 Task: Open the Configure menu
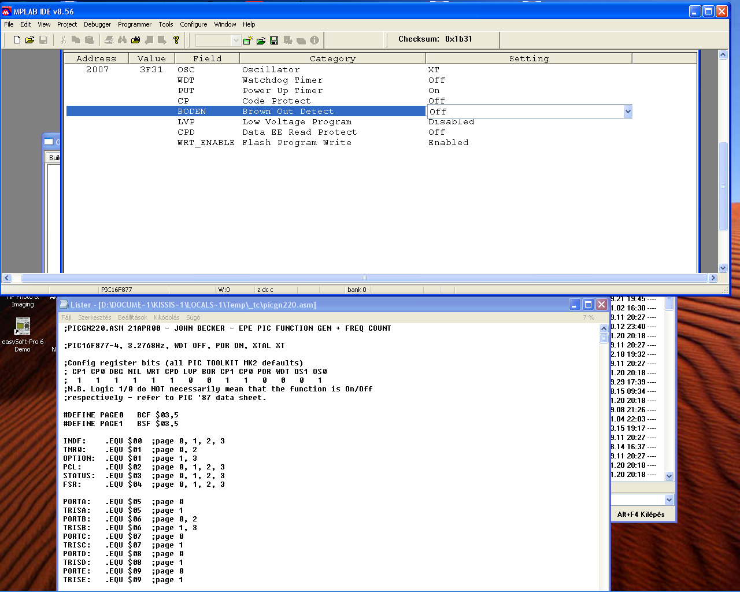[x=194, y=24]
